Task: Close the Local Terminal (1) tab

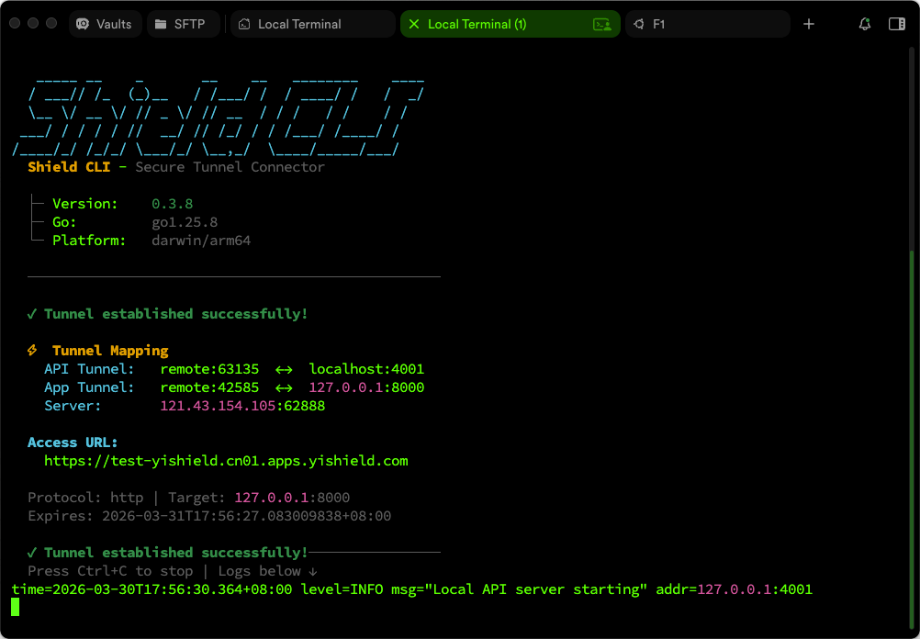Action: pos(414,24)
